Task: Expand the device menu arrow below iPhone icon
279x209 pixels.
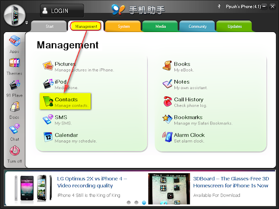Action: pyautogui.click(x=27, y=23)
